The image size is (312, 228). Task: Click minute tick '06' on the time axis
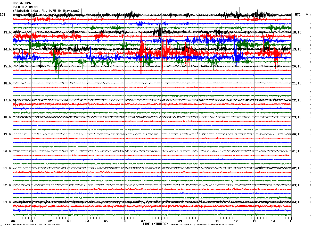click(124, 221)
